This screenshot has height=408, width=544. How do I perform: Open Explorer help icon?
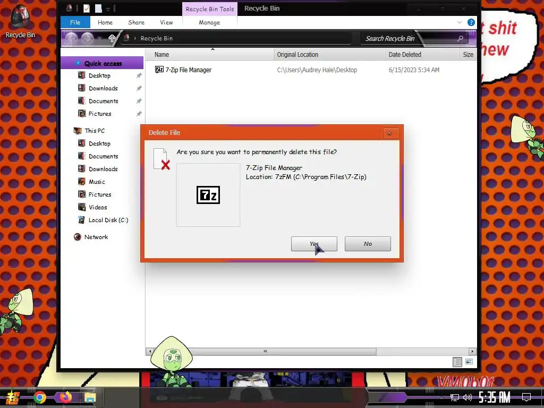point(471,22)
